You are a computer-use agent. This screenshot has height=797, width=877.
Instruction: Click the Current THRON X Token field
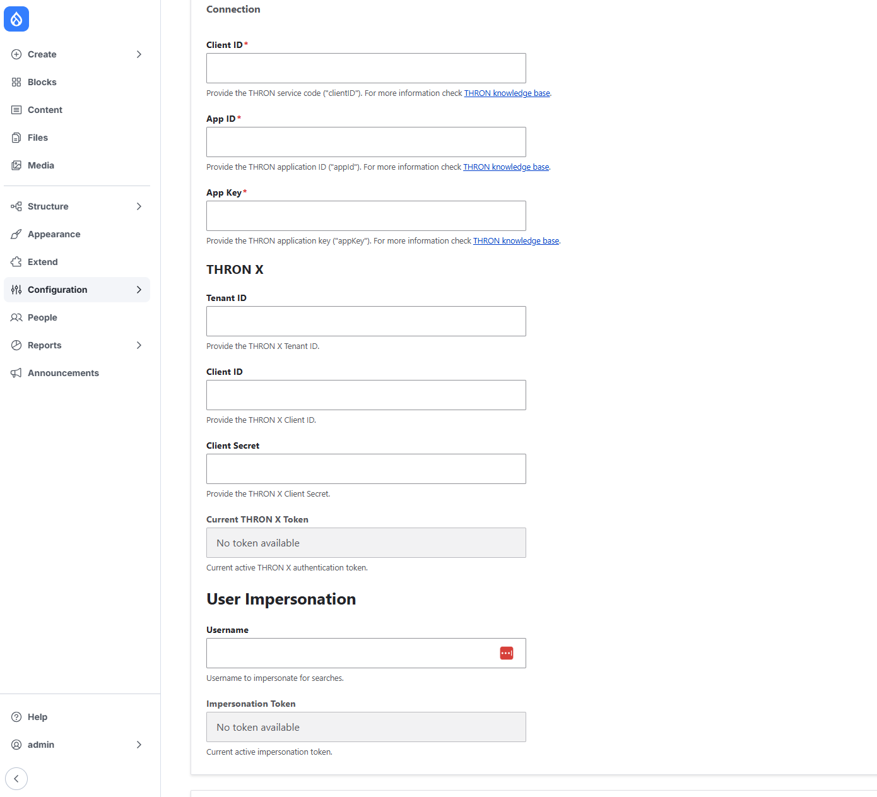point(366,543)
